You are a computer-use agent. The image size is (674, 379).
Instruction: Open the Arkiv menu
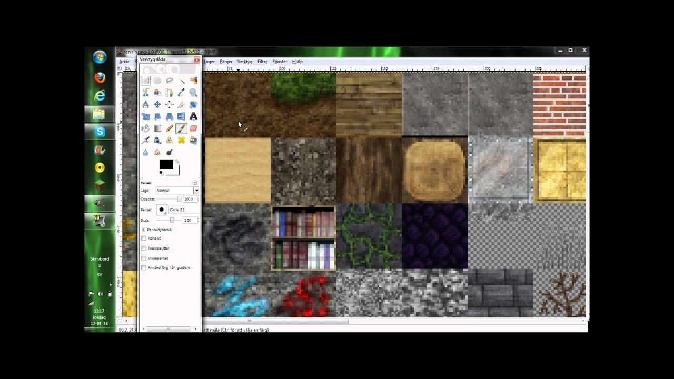pyautogui.click(x=124, y=62)
